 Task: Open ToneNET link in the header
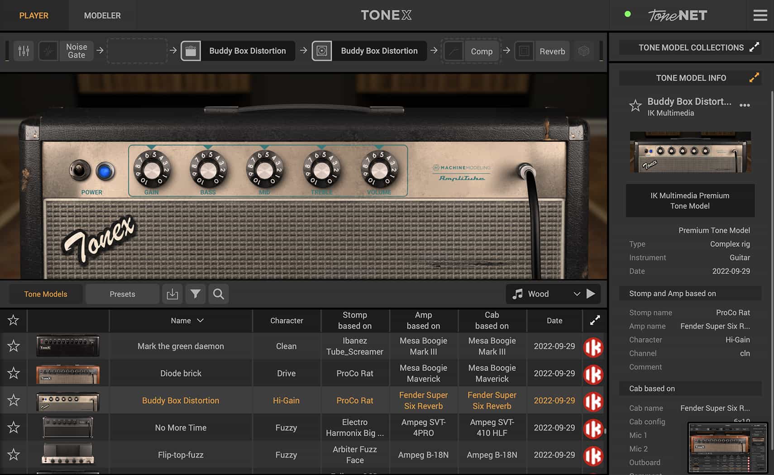(677, 15)
